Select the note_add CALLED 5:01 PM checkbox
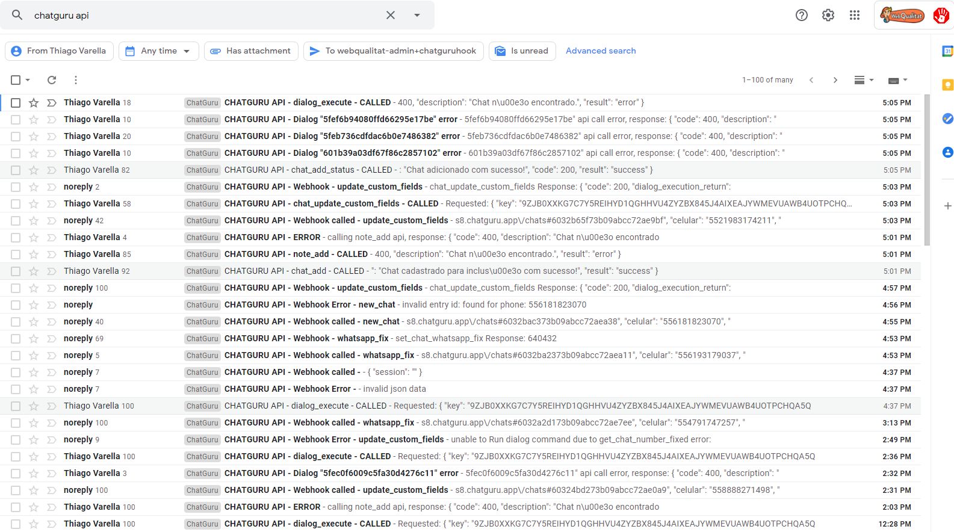Image resolution: width=954 pixels, height=532 pixels. [16, 255]
